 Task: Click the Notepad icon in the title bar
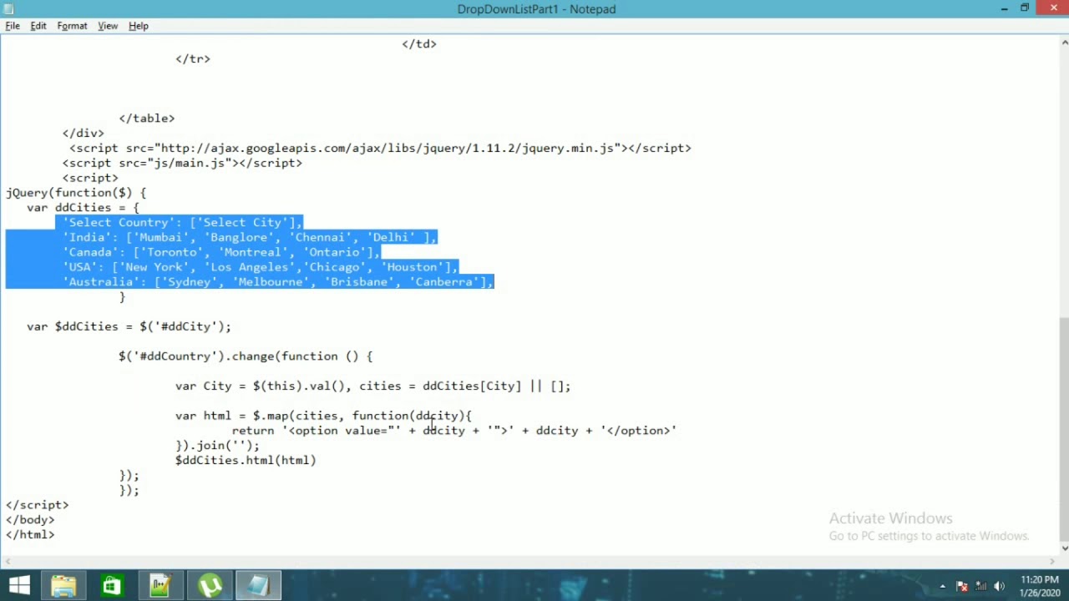[x=9, y=9]
